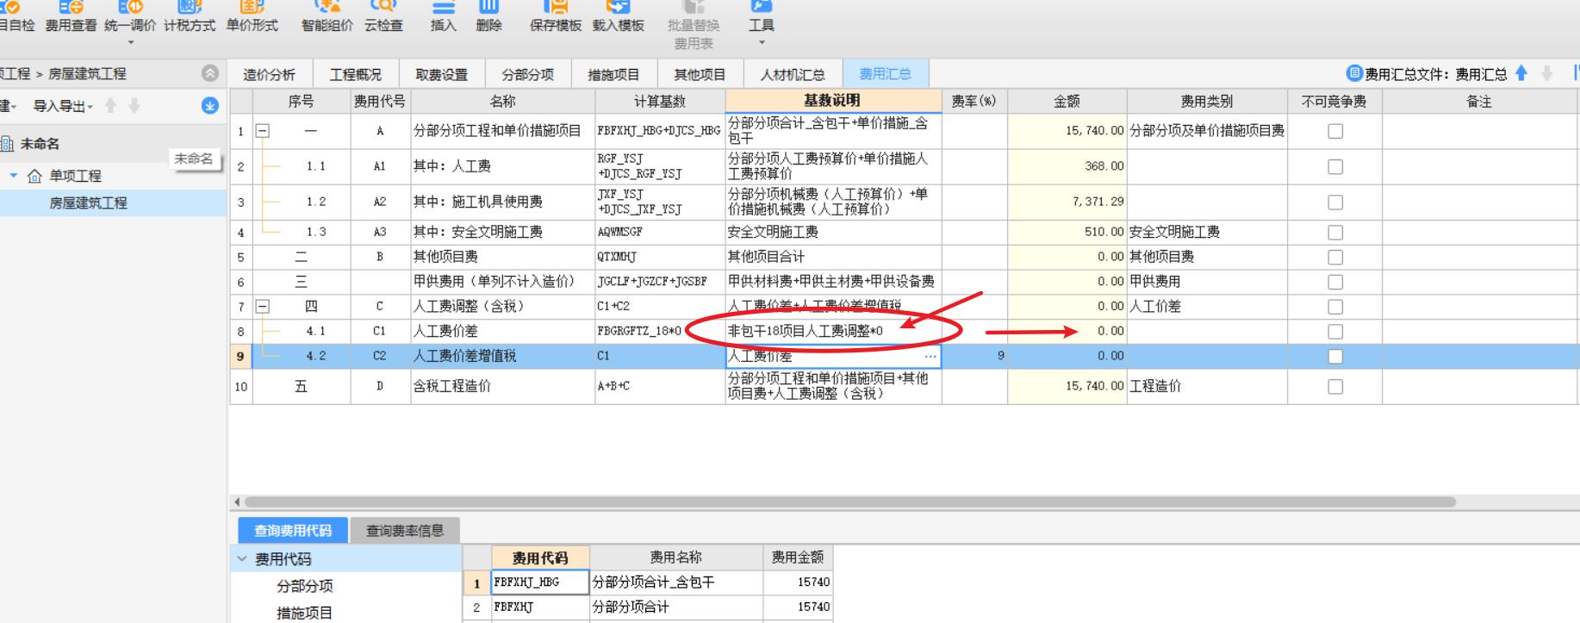The width and height of the screenshot is (1580, 623).
Task: Toggle 不可竞争费 checkbox for 其他项目费
Action: pos(1335,257)
